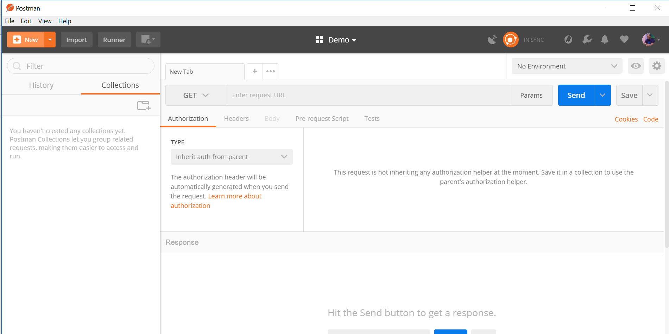
Task: Click the Params button
Action: pyautogui.click(x=531, y=95)
